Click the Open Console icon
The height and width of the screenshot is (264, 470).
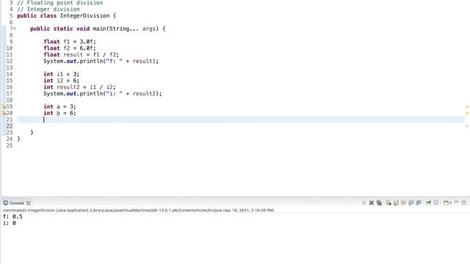[x=446, y=203]
